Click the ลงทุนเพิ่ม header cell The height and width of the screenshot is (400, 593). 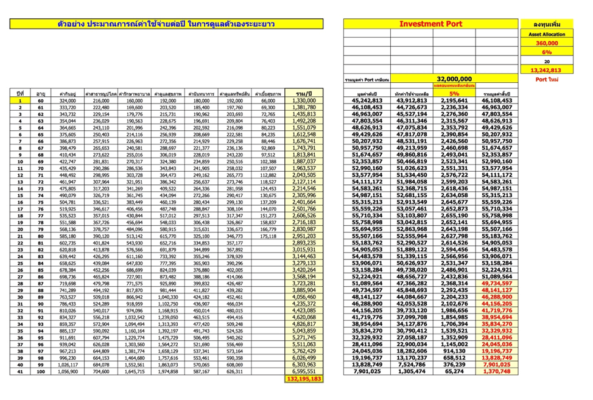click(x=547, y=24)
